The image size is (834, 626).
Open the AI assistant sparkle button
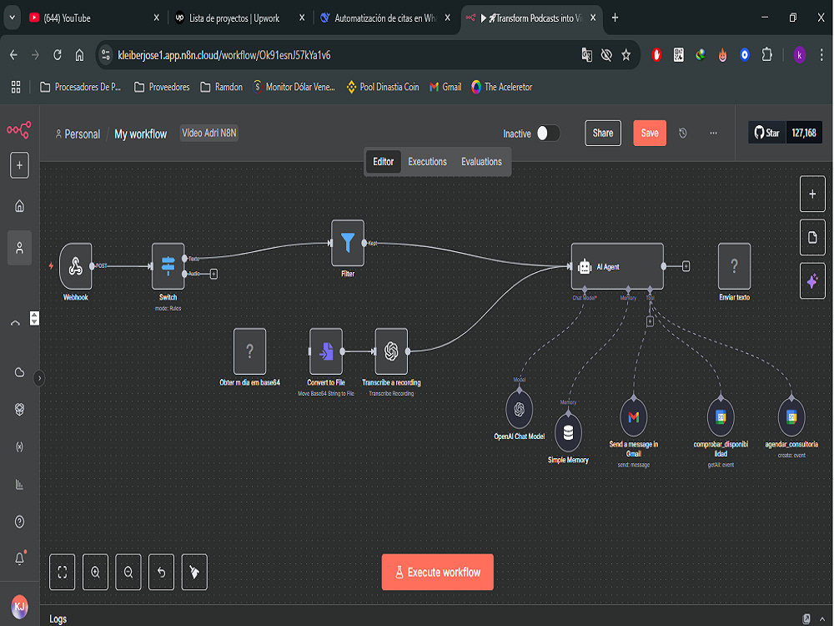pos(812,280)
